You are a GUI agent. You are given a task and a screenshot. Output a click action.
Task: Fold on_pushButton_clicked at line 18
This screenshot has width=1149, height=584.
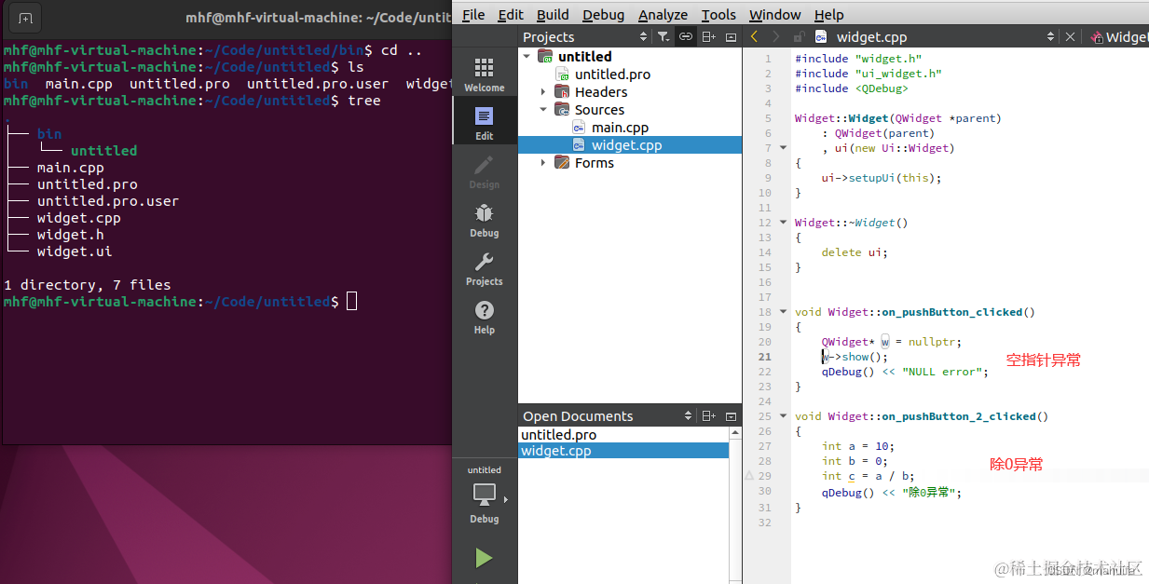tap(784, 312)
